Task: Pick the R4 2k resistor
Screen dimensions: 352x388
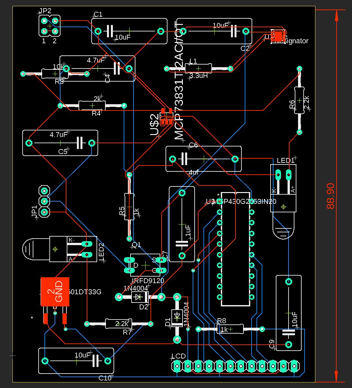Action: tap(92, 106)
